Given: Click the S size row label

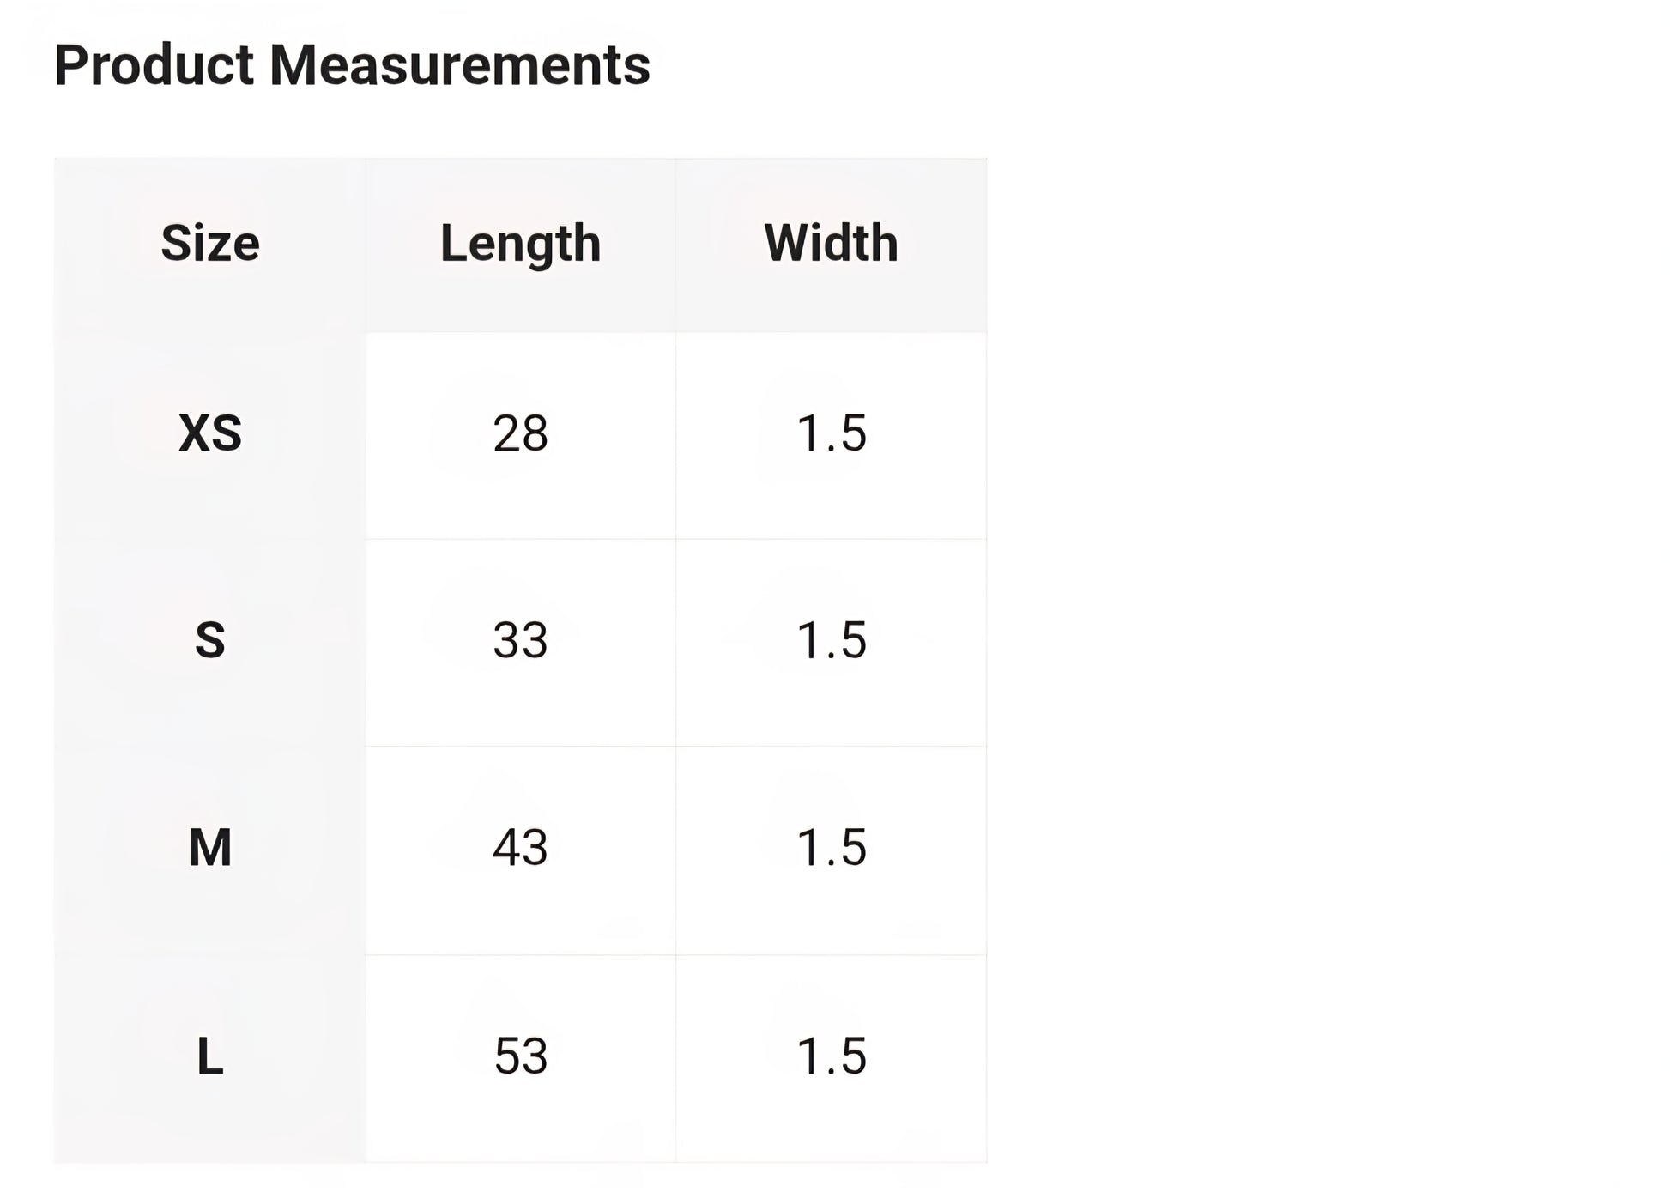Looking at the screenshot, I should tap(210, 640).
